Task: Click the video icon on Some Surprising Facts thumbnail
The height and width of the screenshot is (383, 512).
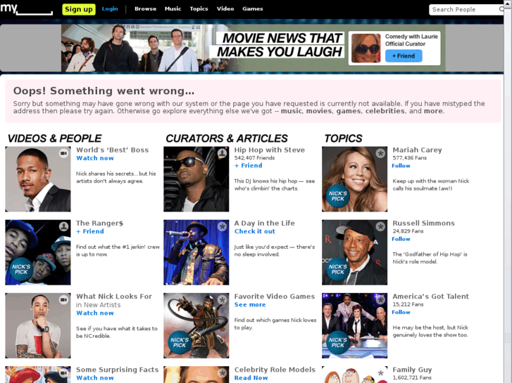Action: (x=63, y=372)
